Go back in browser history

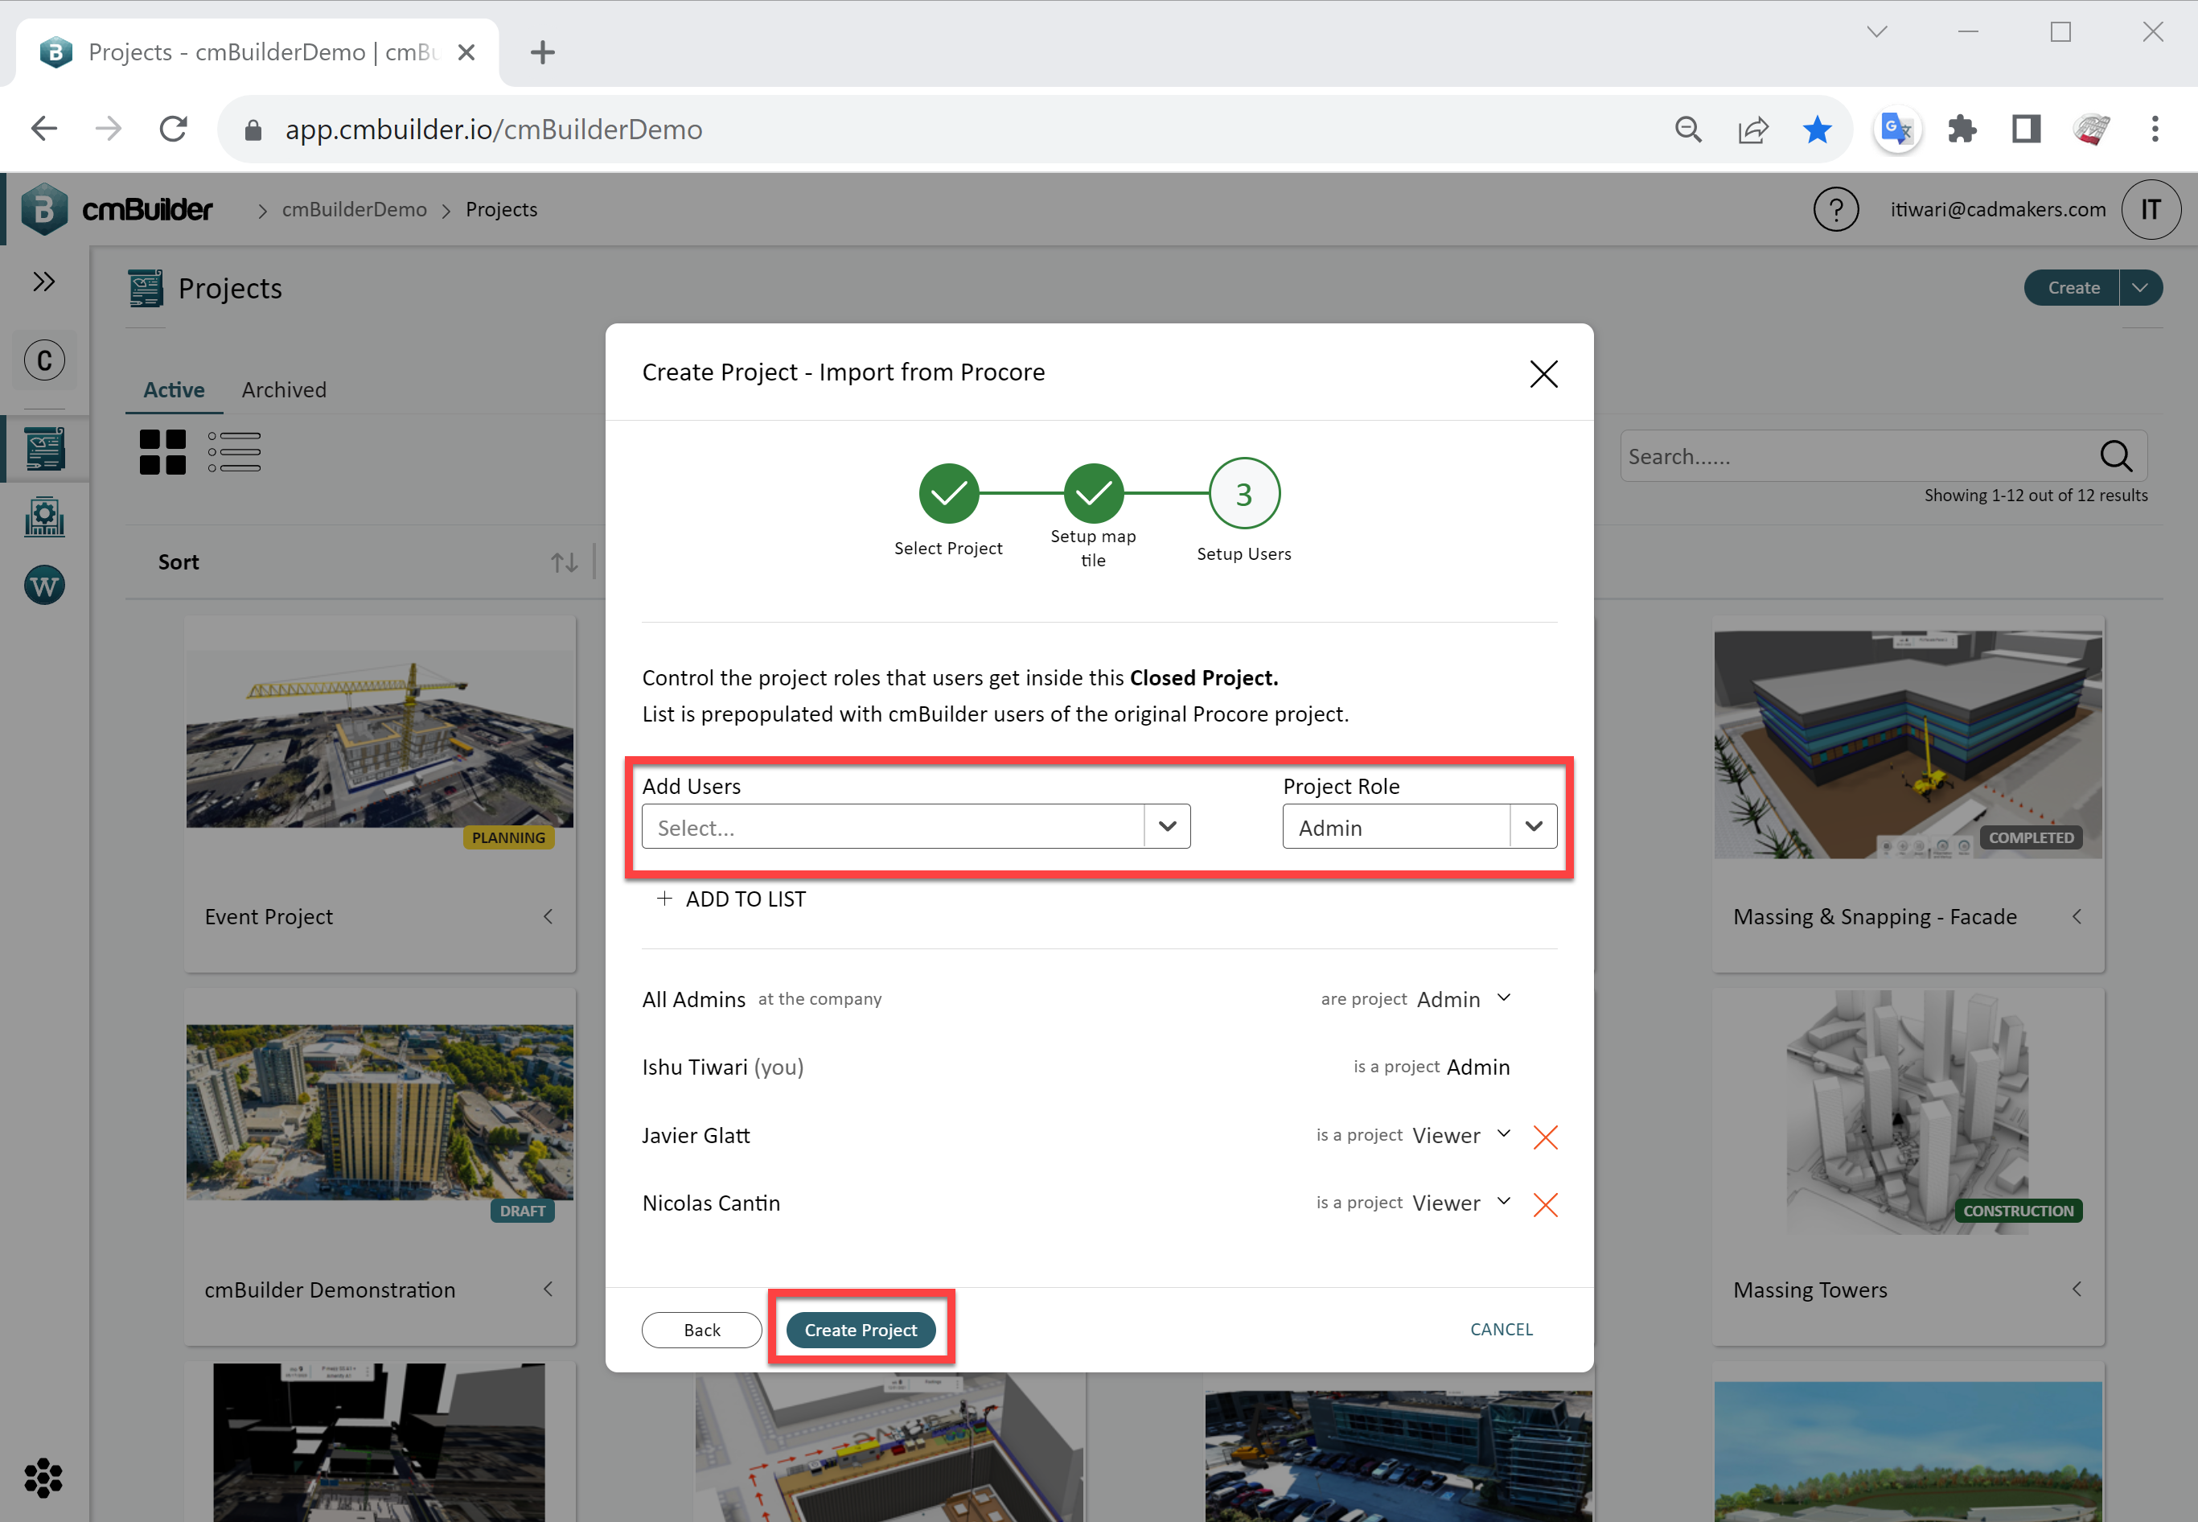44,129
